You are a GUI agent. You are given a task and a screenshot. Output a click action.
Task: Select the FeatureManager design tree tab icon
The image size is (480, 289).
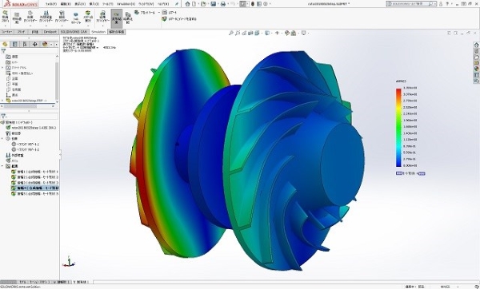point(5,44)
